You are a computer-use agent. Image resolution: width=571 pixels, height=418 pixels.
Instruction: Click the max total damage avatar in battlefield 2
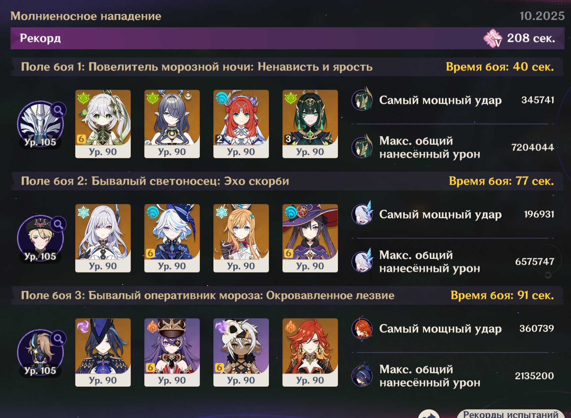coord(362,261)
